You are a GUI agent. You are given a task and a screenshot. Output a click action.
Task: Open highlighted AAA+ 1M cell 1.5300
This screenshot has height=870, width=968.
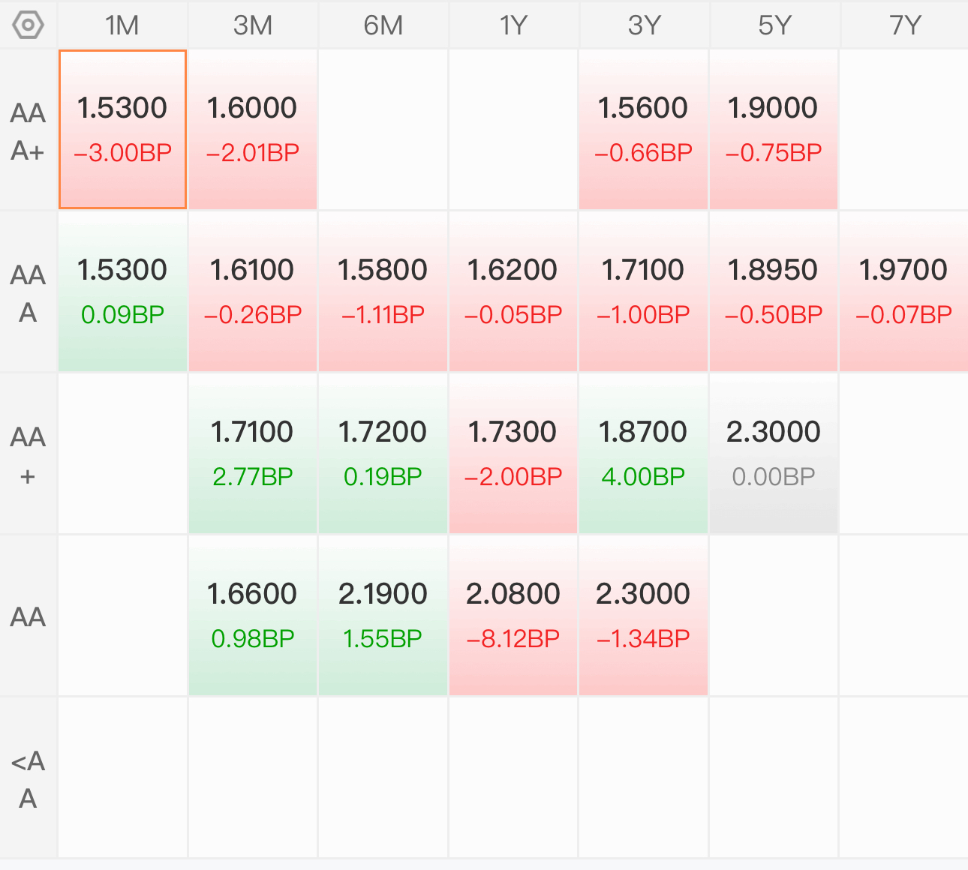pos(122,130)
